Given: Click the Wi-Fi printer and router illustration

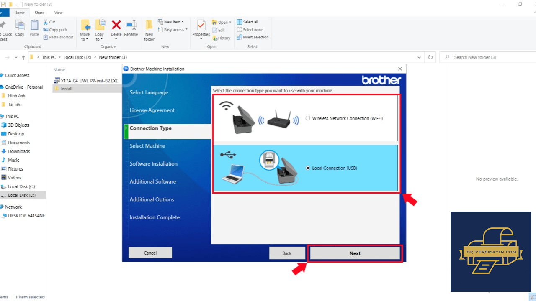Looking at the screenshot, I should point(259,117).
